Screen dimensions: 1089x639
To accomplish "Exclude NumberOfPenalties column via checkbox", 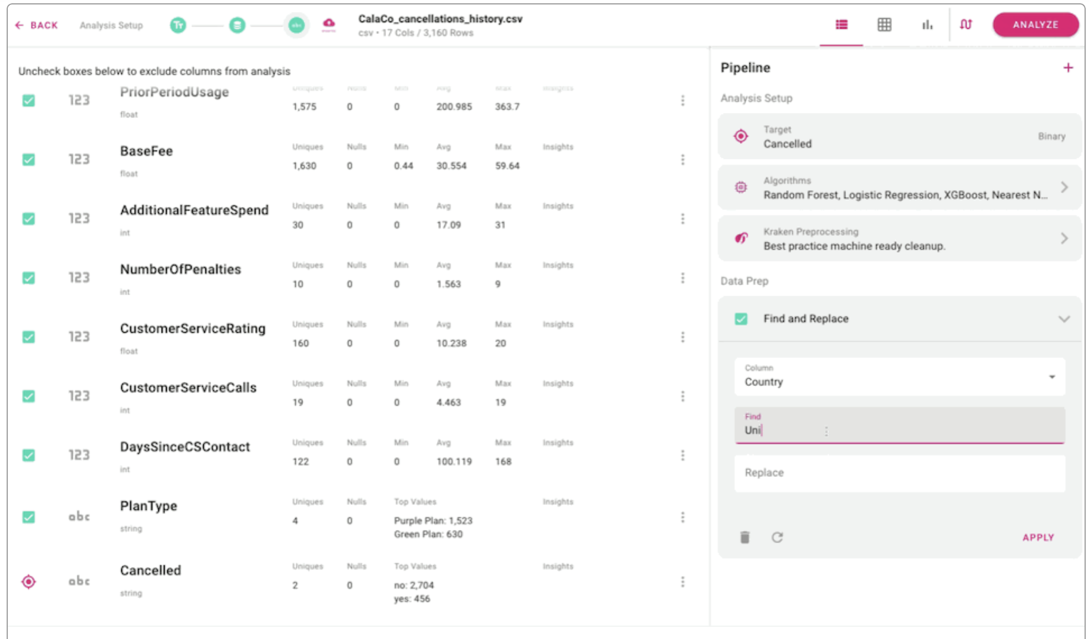I will pyautogui.click(x=29, y=278).
